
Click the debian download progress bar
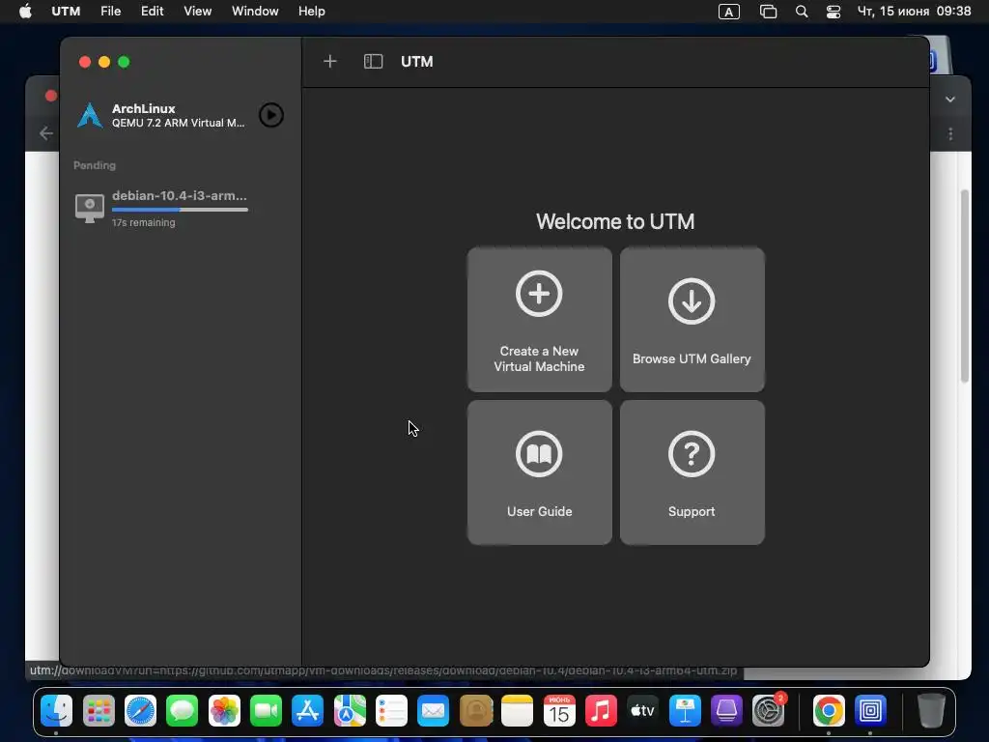180,210
